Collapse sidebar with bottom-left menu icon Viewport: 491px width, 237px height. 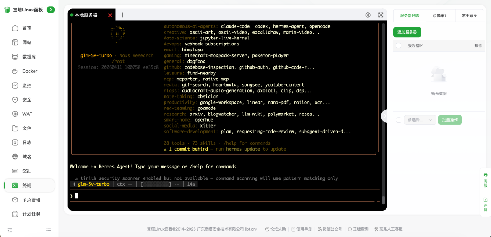pyautogui.click(x=10, y=231)
